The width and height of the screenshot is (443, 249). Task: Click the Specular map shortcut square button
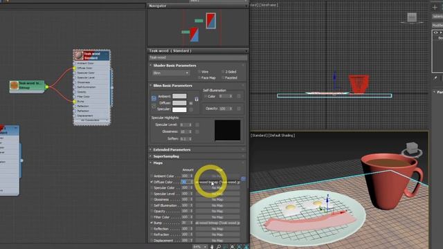click(x=191, y=109)
